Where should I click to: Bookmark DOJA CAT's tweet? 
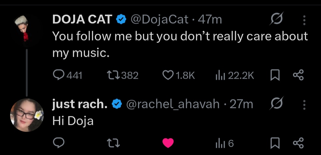pyautogui.click(x=275, y=76)
